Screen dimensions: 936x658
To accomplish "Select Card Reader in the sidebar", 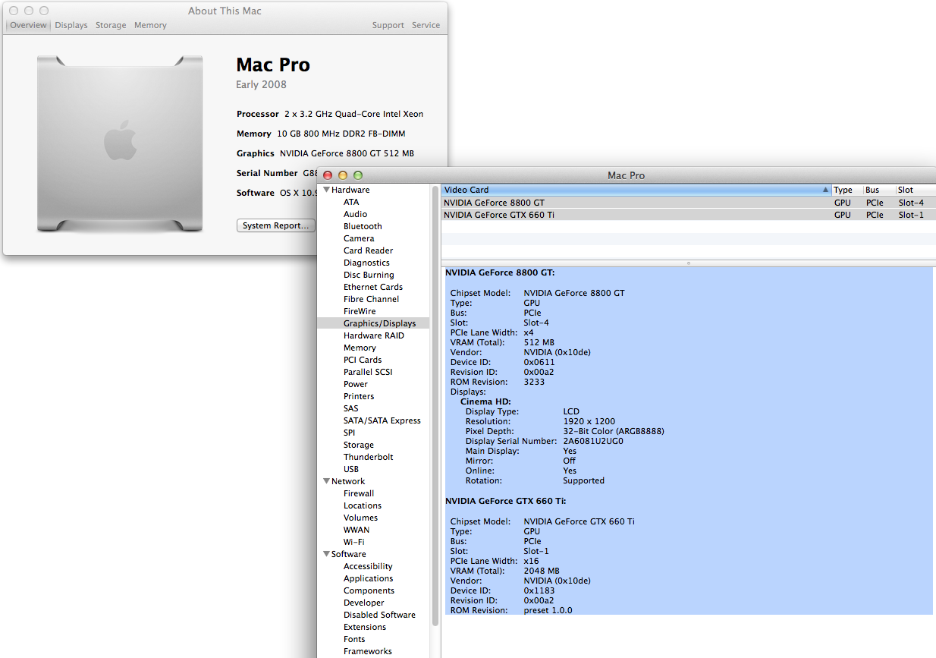I will pos(368,250).
